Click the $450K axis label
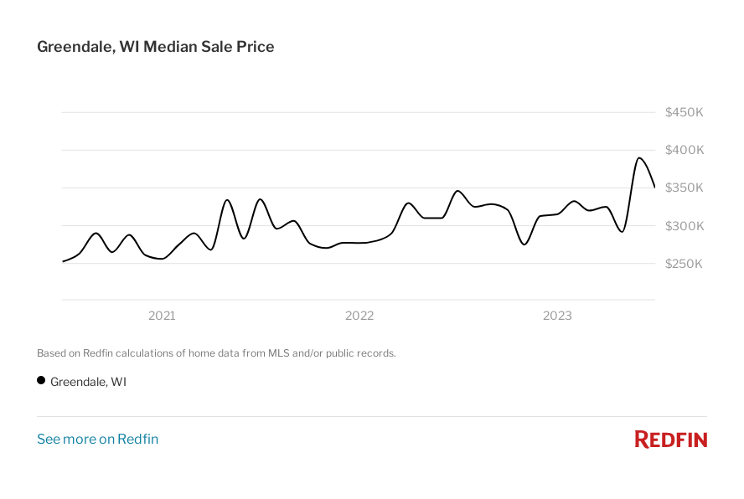This screenshot has width=744, height=499. click(x=684, y=112)
